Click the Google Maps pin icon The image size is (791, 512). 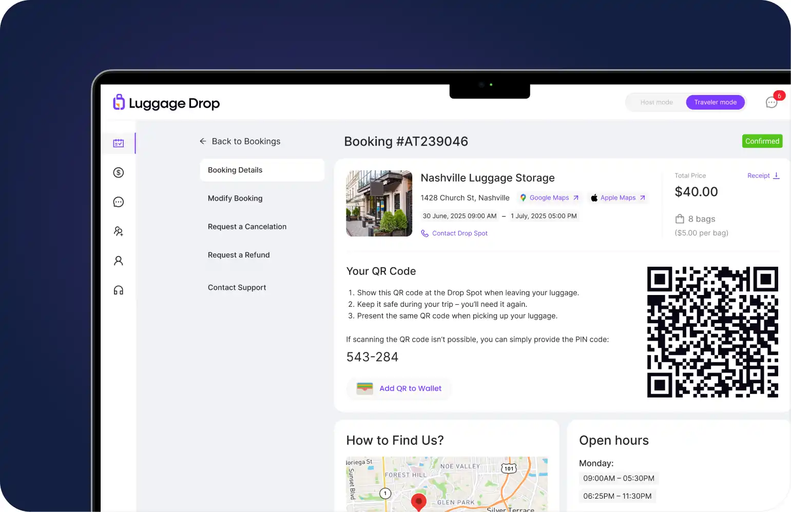523,198
